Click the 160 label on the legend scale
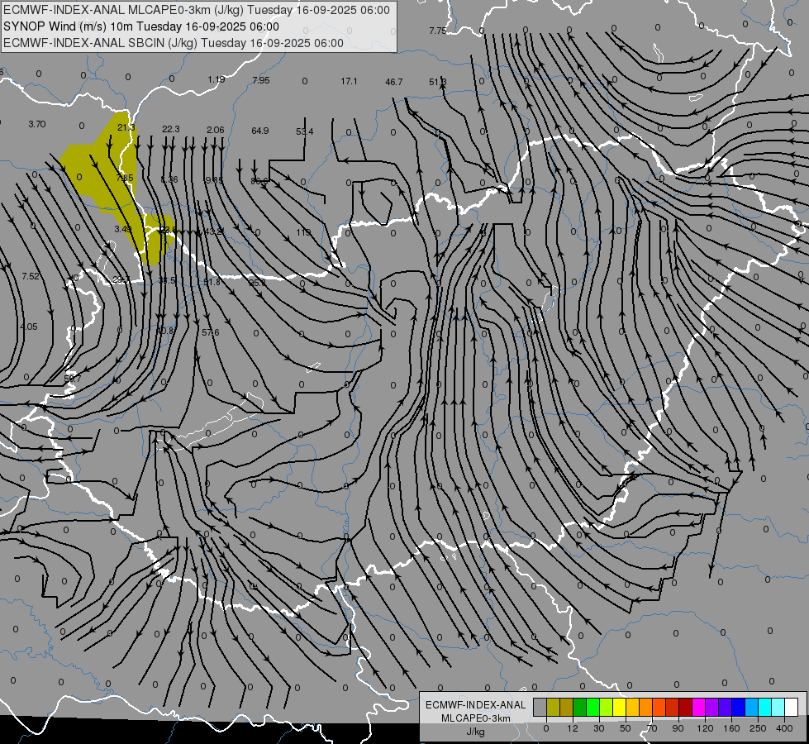This screenshot has width=809, height=744. coord(731,728)
